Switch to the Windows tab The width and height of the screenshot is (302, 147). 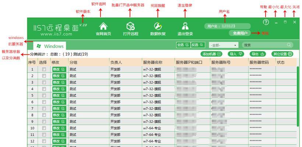(x=49, y=46)
